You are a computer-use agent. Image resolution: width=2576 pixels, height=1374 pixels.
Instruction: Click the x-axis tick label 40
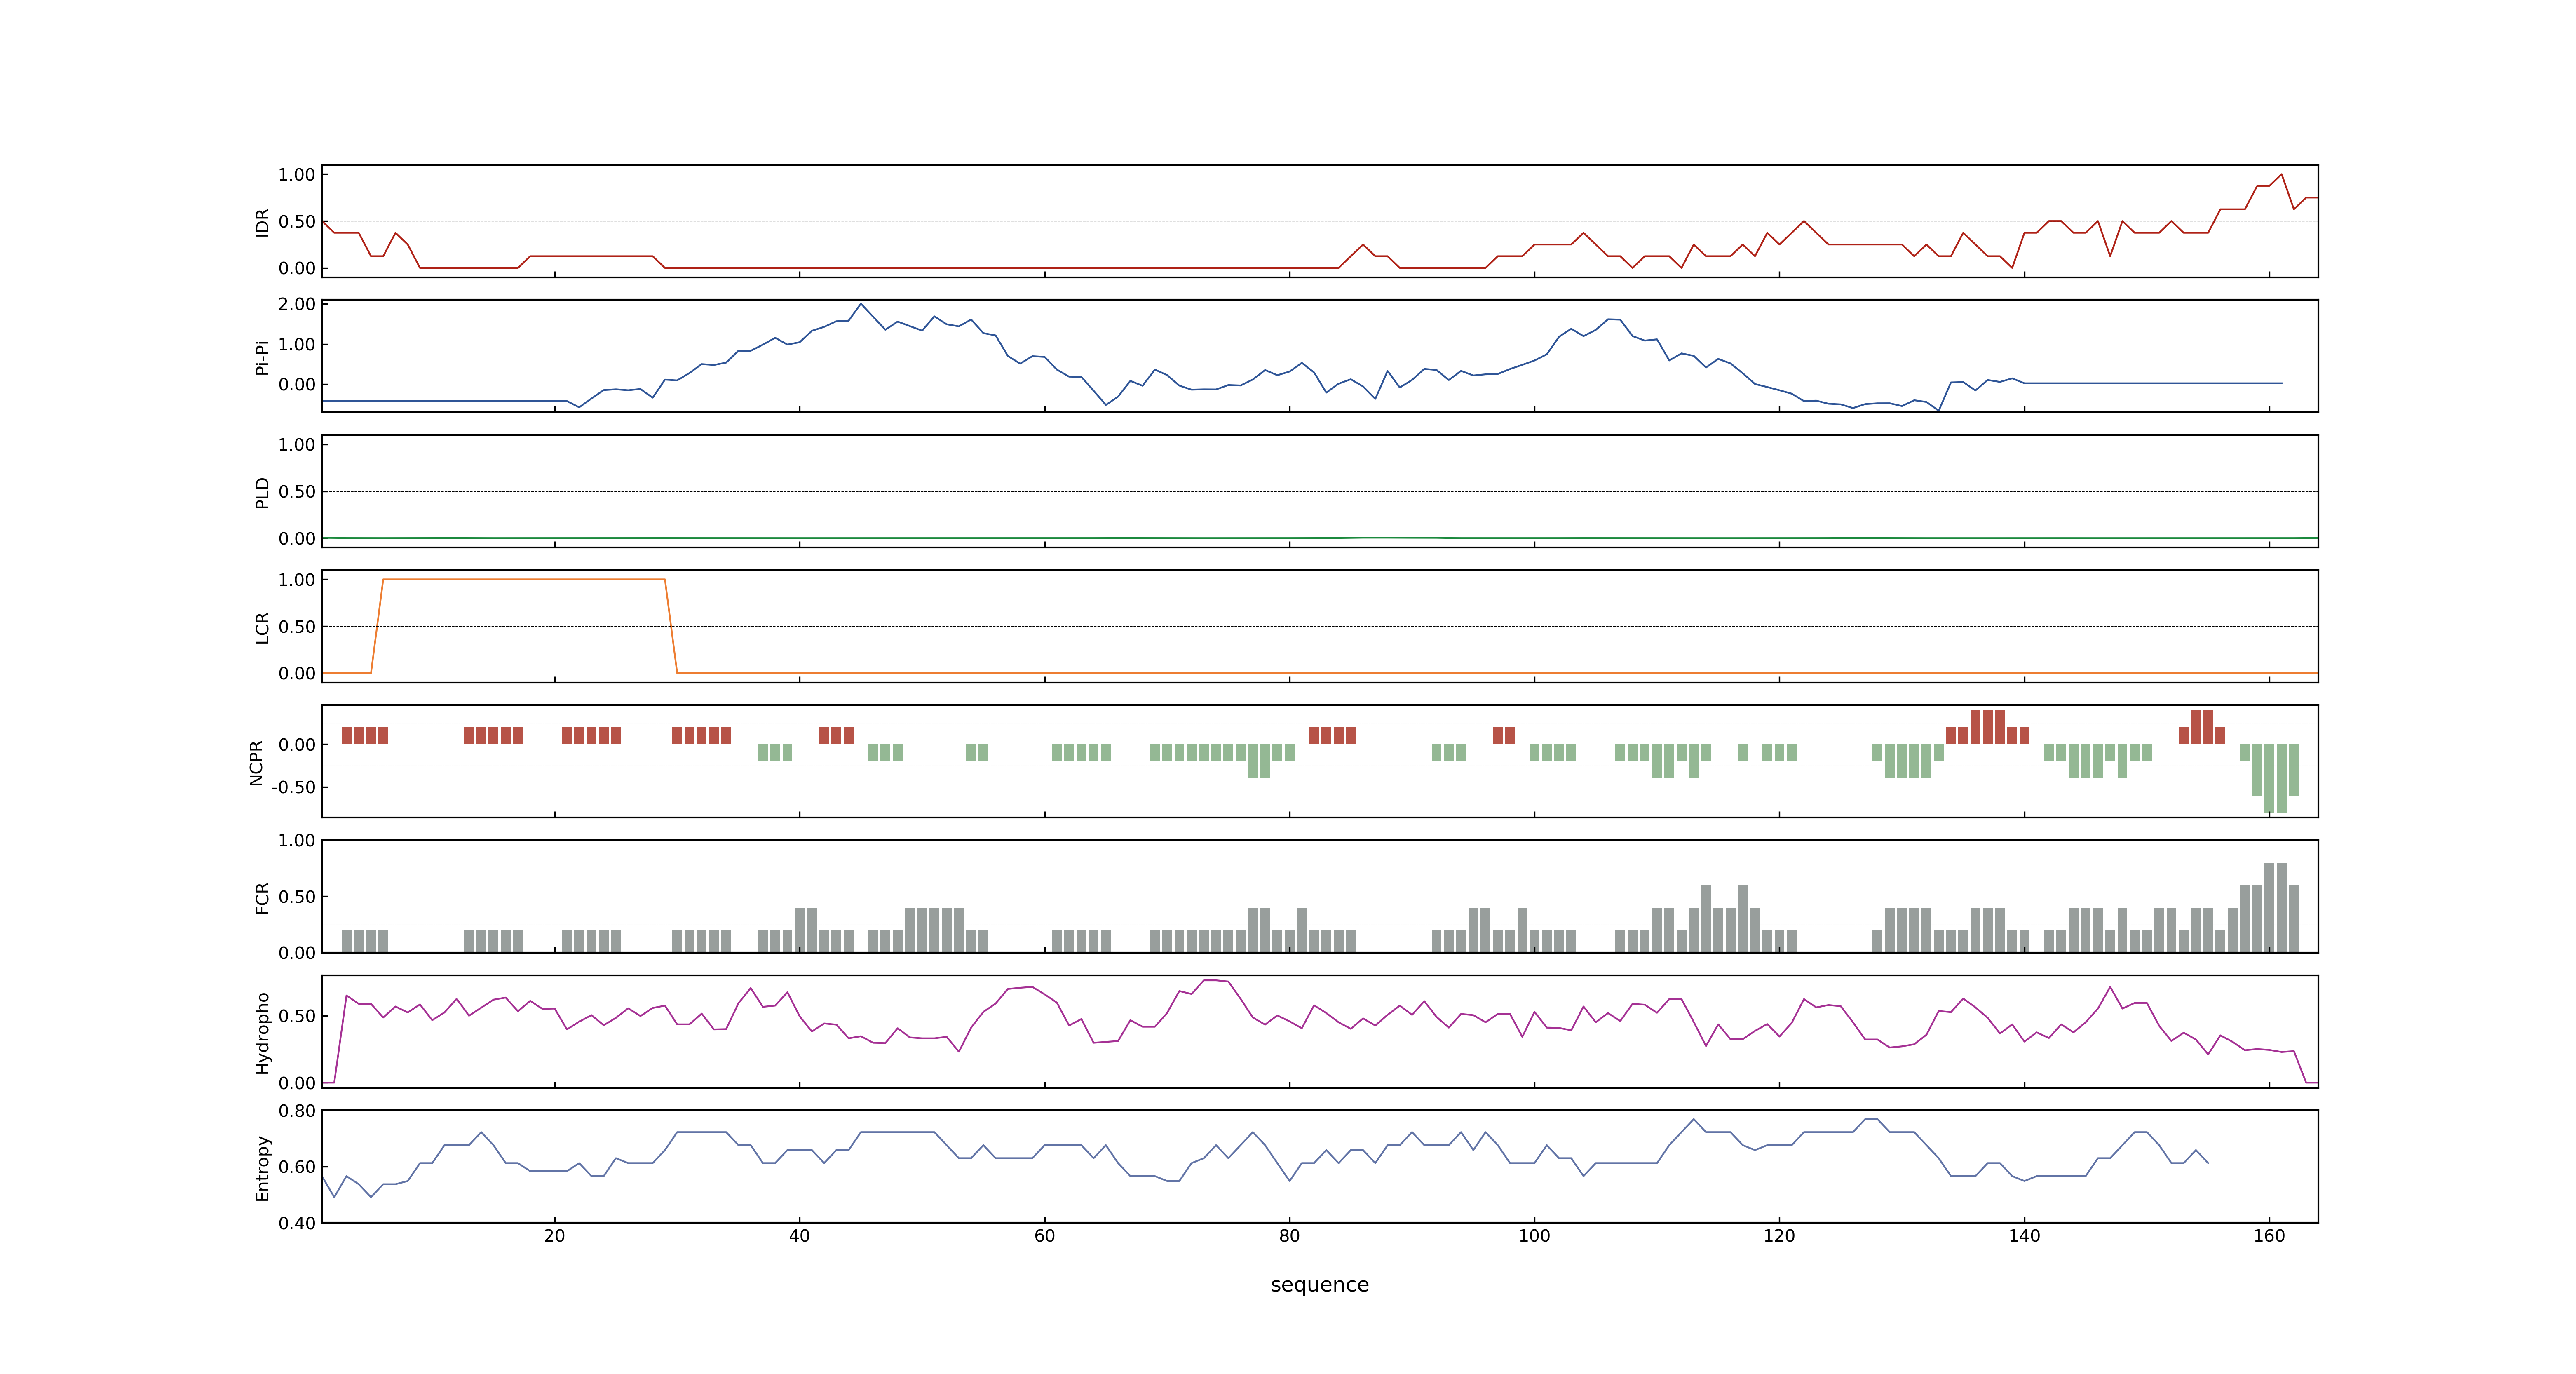(x=799, y=1236)
